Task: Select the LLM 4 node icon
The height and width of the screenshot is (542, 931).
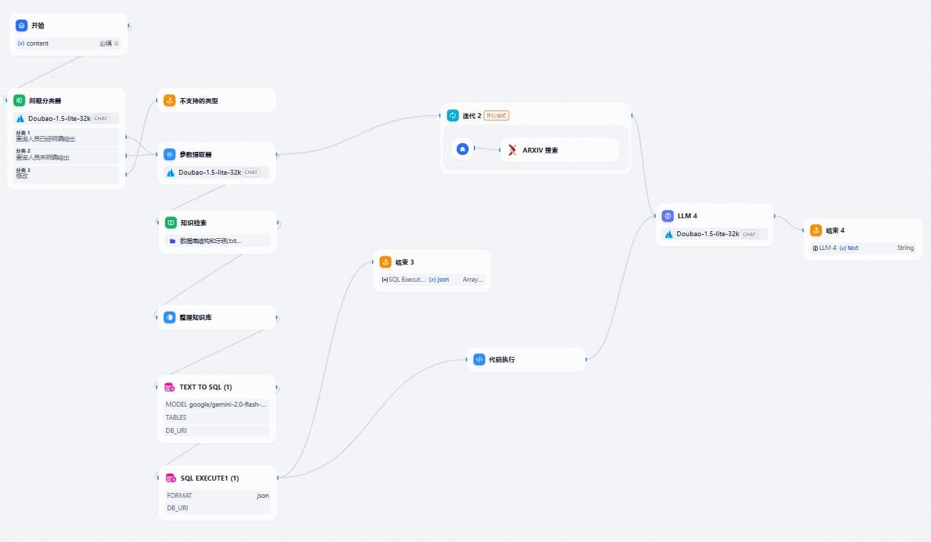Action: point(667,215)
